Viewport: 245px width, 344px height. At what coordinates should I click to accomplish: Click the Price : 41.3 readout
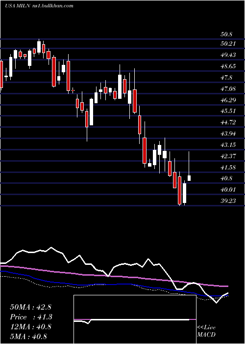click(x=30, y=317)
